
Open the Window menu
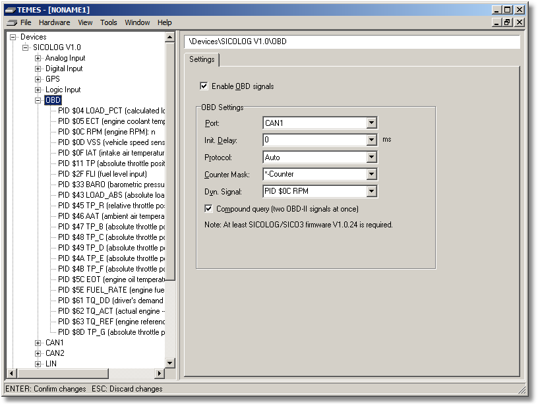137,22
